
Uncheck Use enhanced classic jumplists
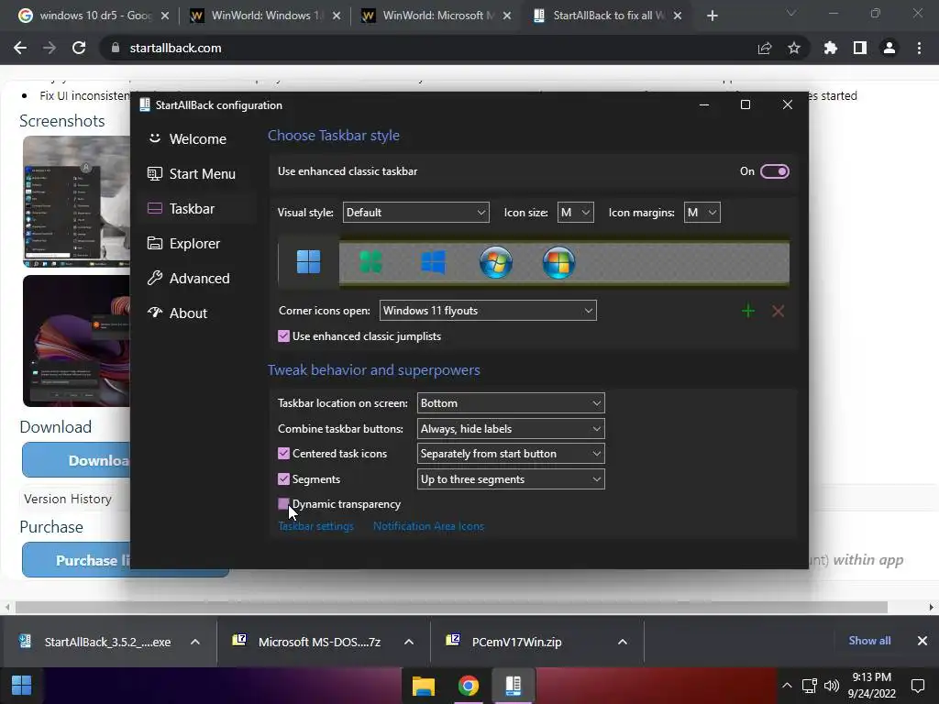284,335
